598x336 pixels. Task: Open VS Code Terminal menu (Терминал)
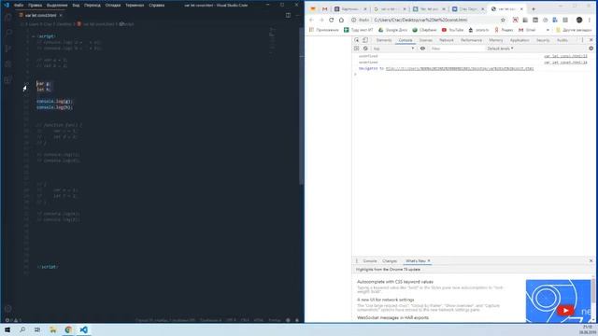click(135, 5)
